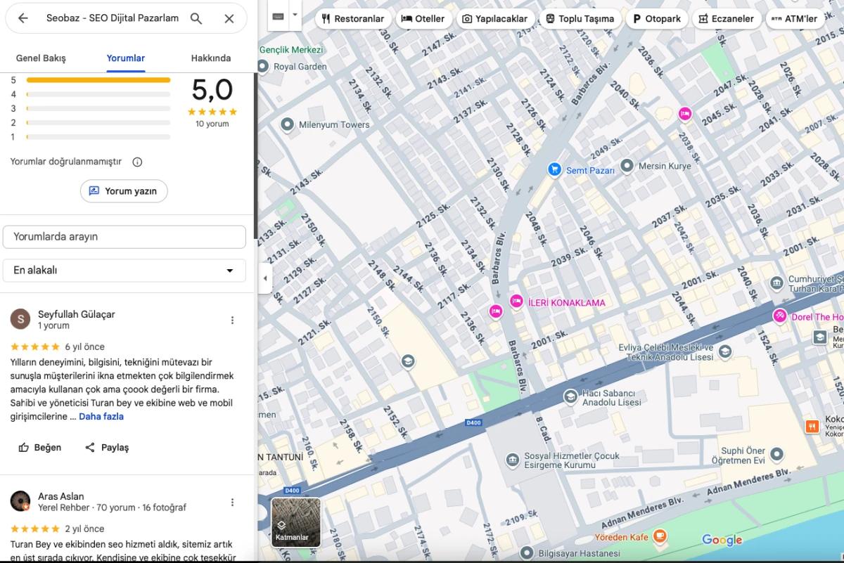Select the İLERİ KONAKLAMA hotel pin
Screen dimensions: 844x563
click(516, 302)
